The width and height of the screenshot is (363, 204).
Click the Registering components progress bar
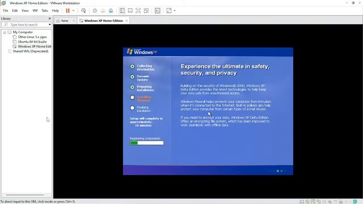(146, 143)
